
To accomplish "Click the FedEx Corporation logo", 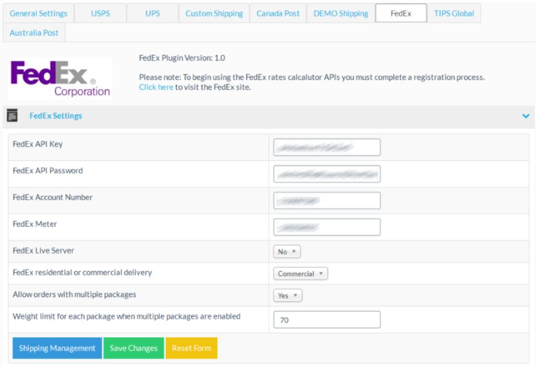I will tap(60, 79).
